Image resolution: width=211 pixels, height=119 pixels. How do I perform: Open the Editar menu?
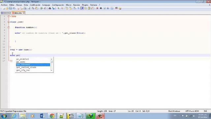pos(12,5)
